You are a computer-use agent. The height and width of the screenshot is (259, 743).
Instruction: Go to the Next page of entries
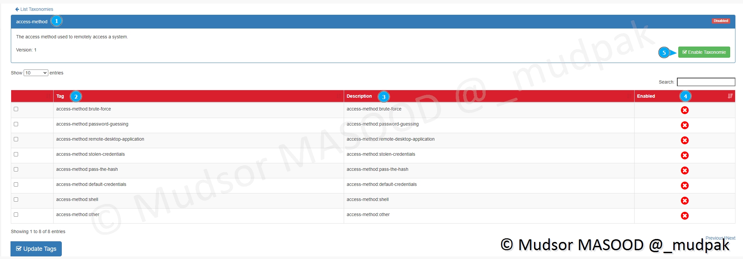tap(731, 238)
